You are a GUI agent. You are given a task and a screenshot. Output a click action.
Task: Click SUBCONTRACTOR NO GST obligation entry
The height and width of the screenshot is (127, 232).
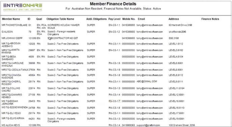pyautogui.click(x=63, y=38)
